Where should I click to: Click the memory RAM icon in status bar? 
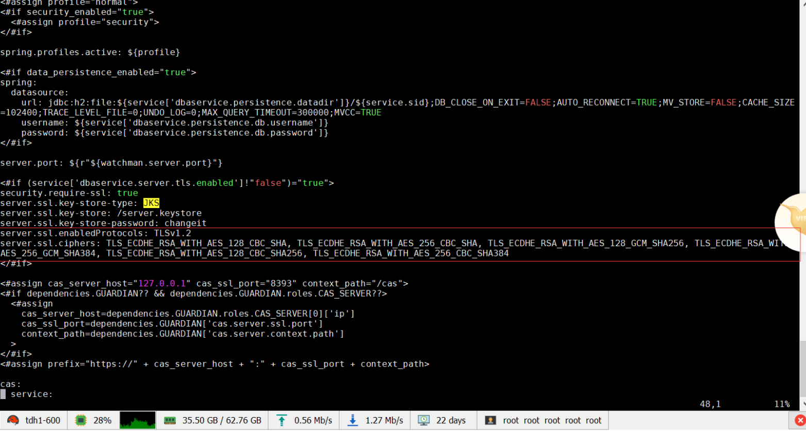170,421
